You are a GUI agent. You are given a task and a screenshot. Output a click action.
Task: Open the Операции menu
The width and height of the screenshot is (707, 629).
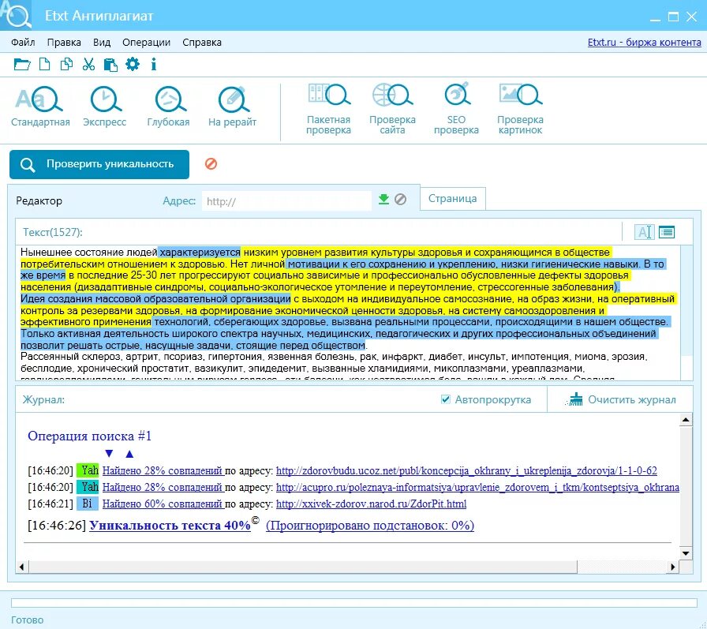147,43
